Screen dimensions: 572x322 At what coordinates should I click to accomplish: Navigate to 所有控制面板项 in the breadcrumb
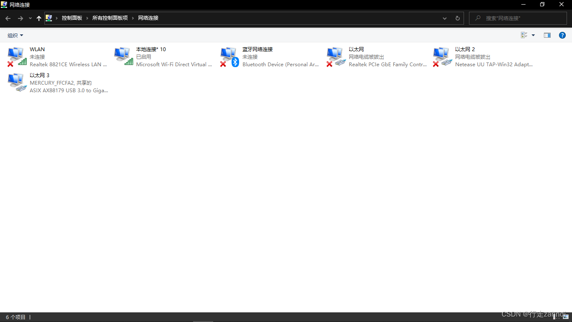[110, 18]
